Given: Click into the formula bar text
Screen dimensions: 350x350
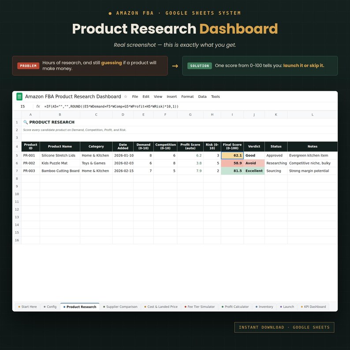Looking at the screenshot, I should pyautogui.click(x=112, y=107).
